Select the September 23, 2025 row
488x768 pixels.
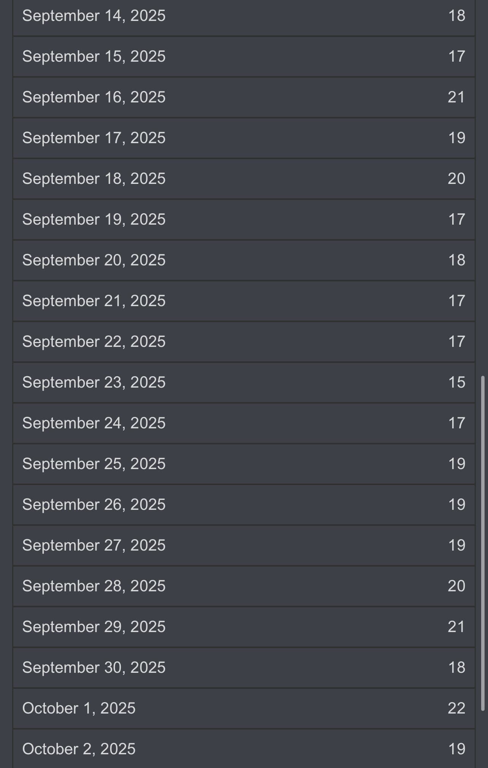pos(243,383)
